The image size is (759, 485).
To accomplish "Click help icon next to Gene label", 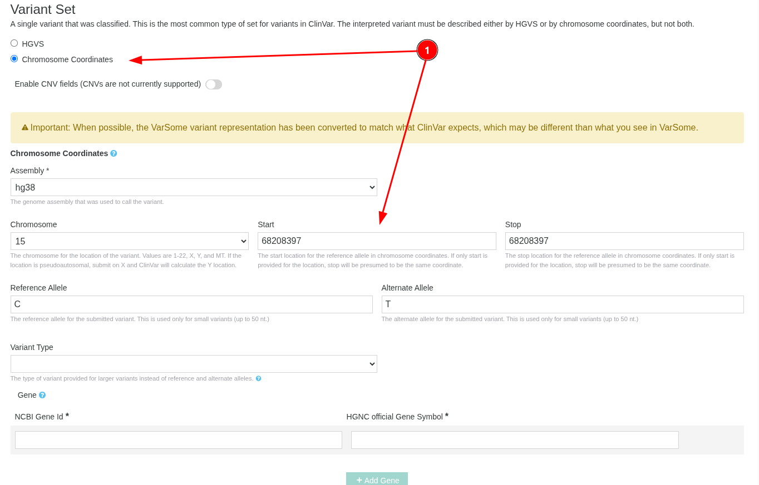I will 42,395.
